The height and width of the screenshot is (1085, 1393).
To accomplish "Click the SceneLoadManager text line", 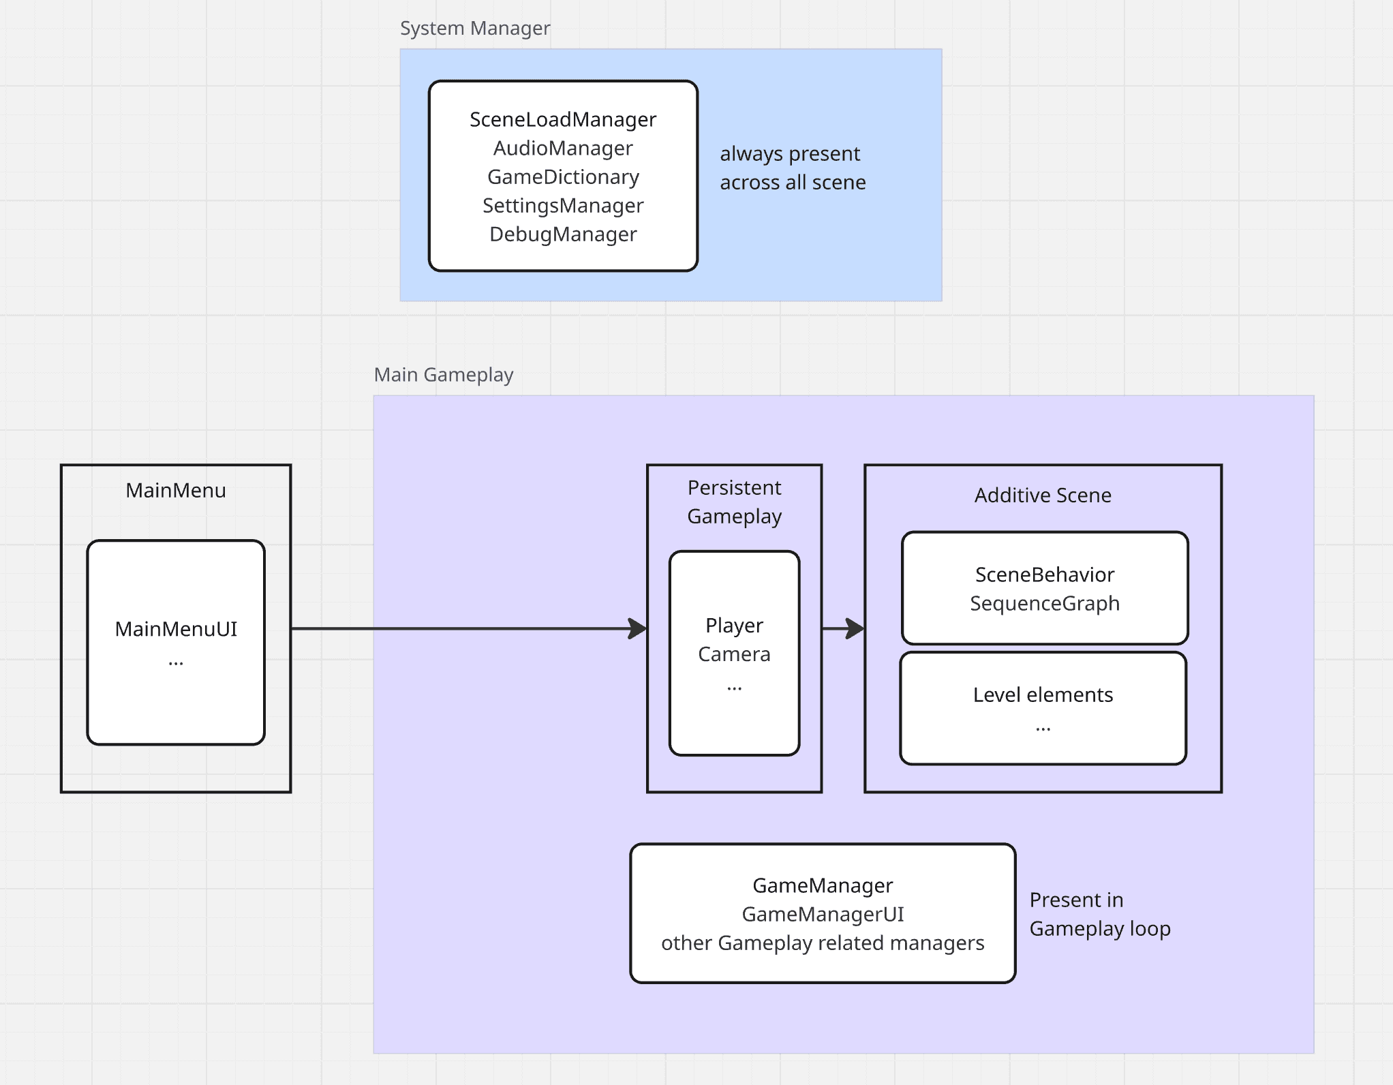I will click(563, 119).
